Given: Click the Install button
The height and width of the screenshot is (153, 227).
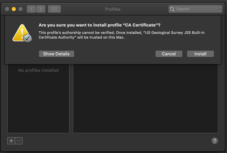Looking at the screenshot, I should (200, 54).
